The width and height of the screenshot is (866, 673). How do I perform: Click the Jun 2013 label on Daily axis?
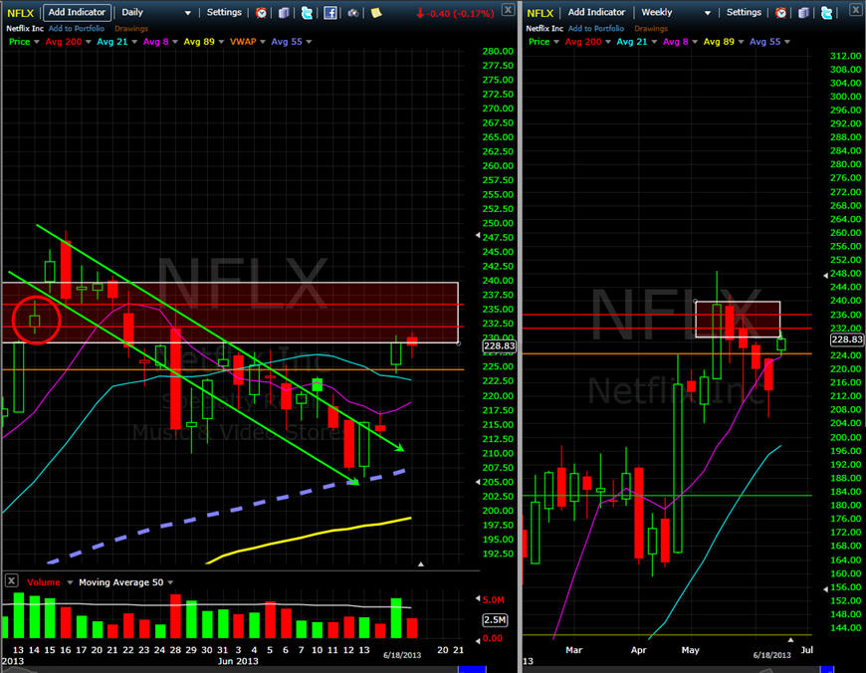coord(238,661)
